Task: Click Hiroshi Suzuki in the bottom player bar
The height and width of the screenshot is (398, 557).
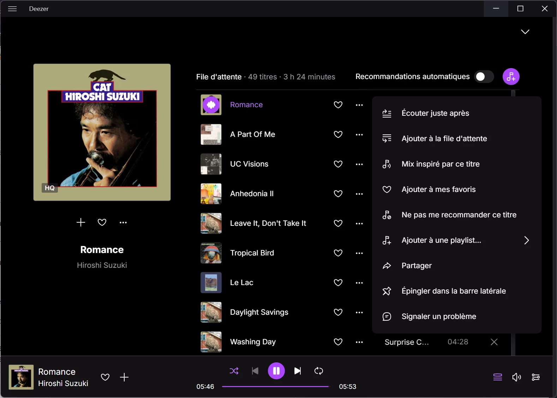Action: point(63,384)
